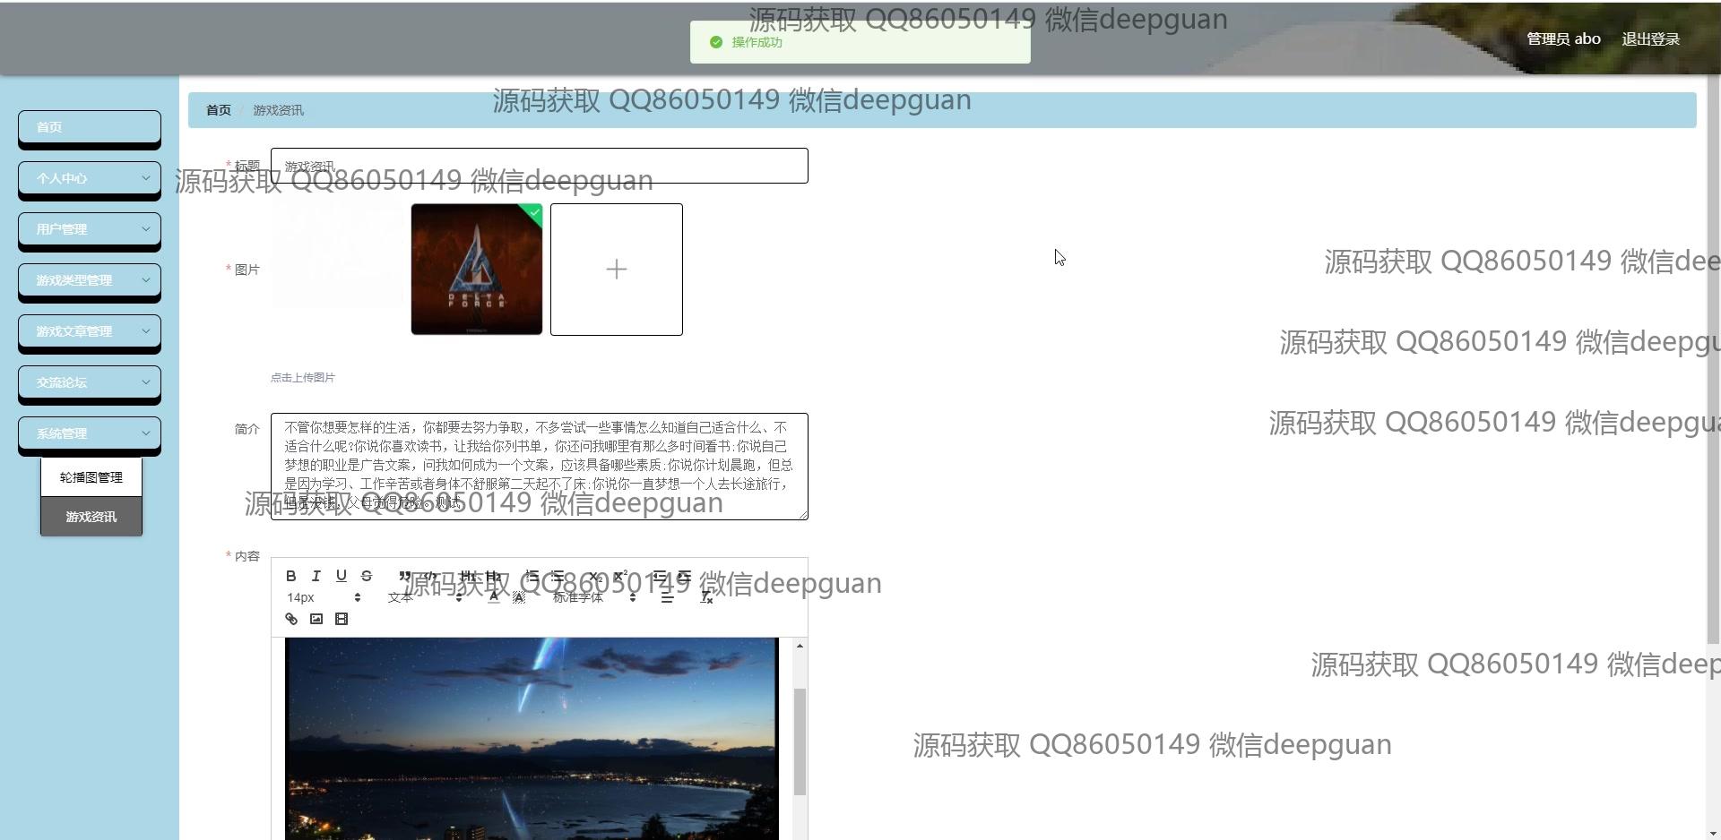Apply superscript formatting
Image resolution: width=1721 pixels, height=840 pixels.
tap(619, 576)
